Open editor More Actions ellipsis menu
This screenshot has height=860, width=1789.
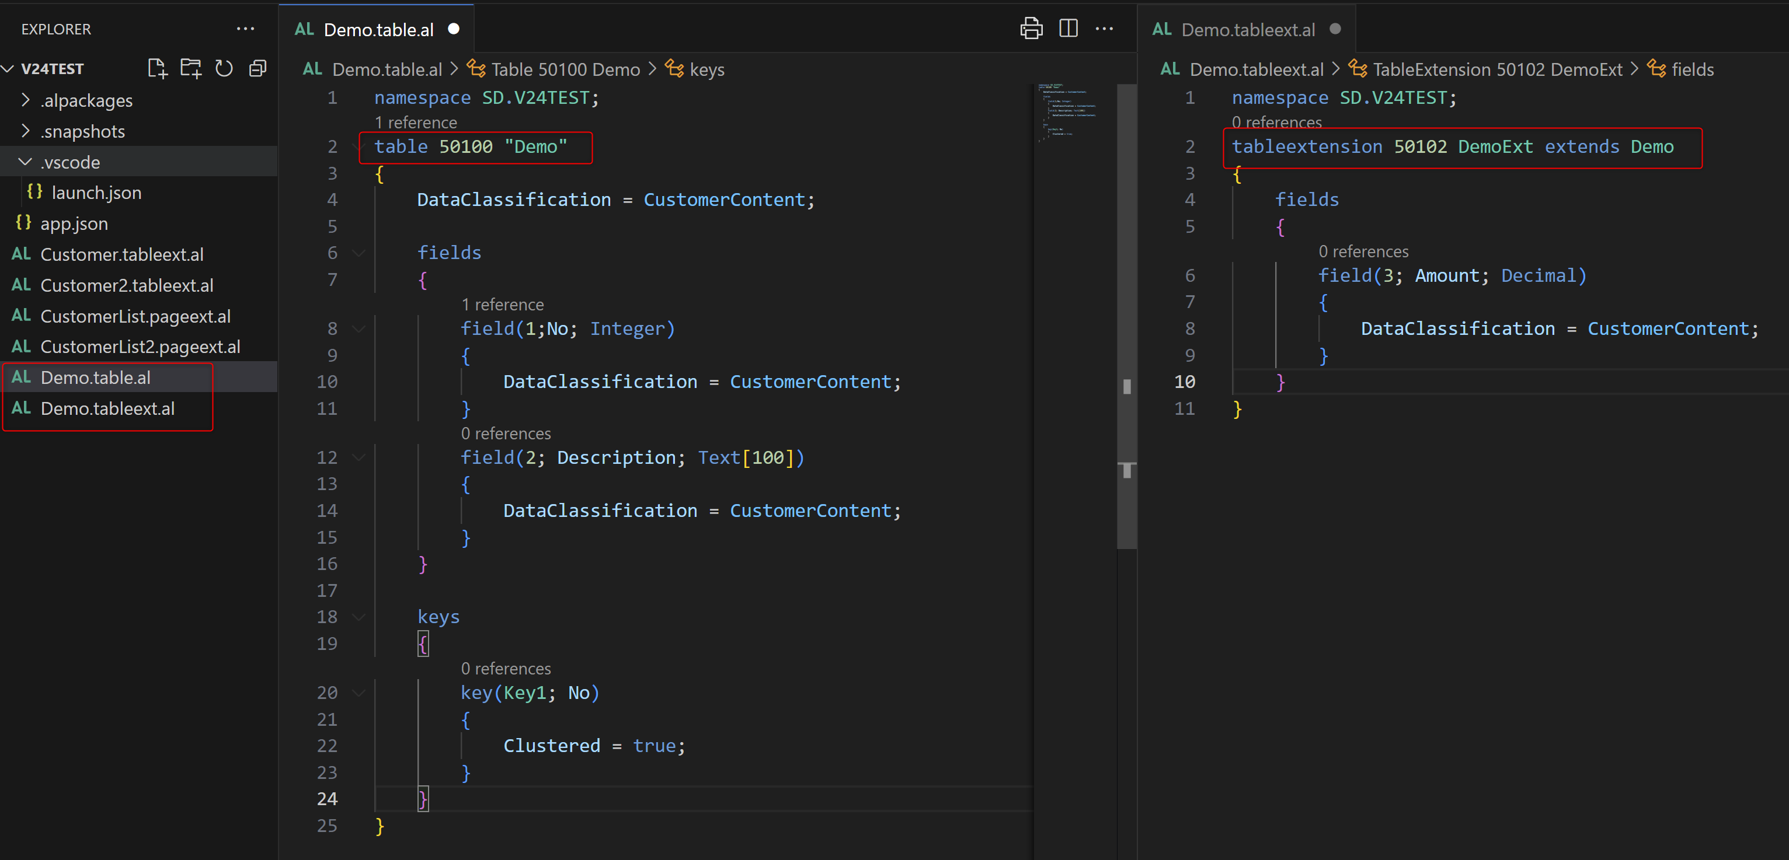click(1104, 29)
